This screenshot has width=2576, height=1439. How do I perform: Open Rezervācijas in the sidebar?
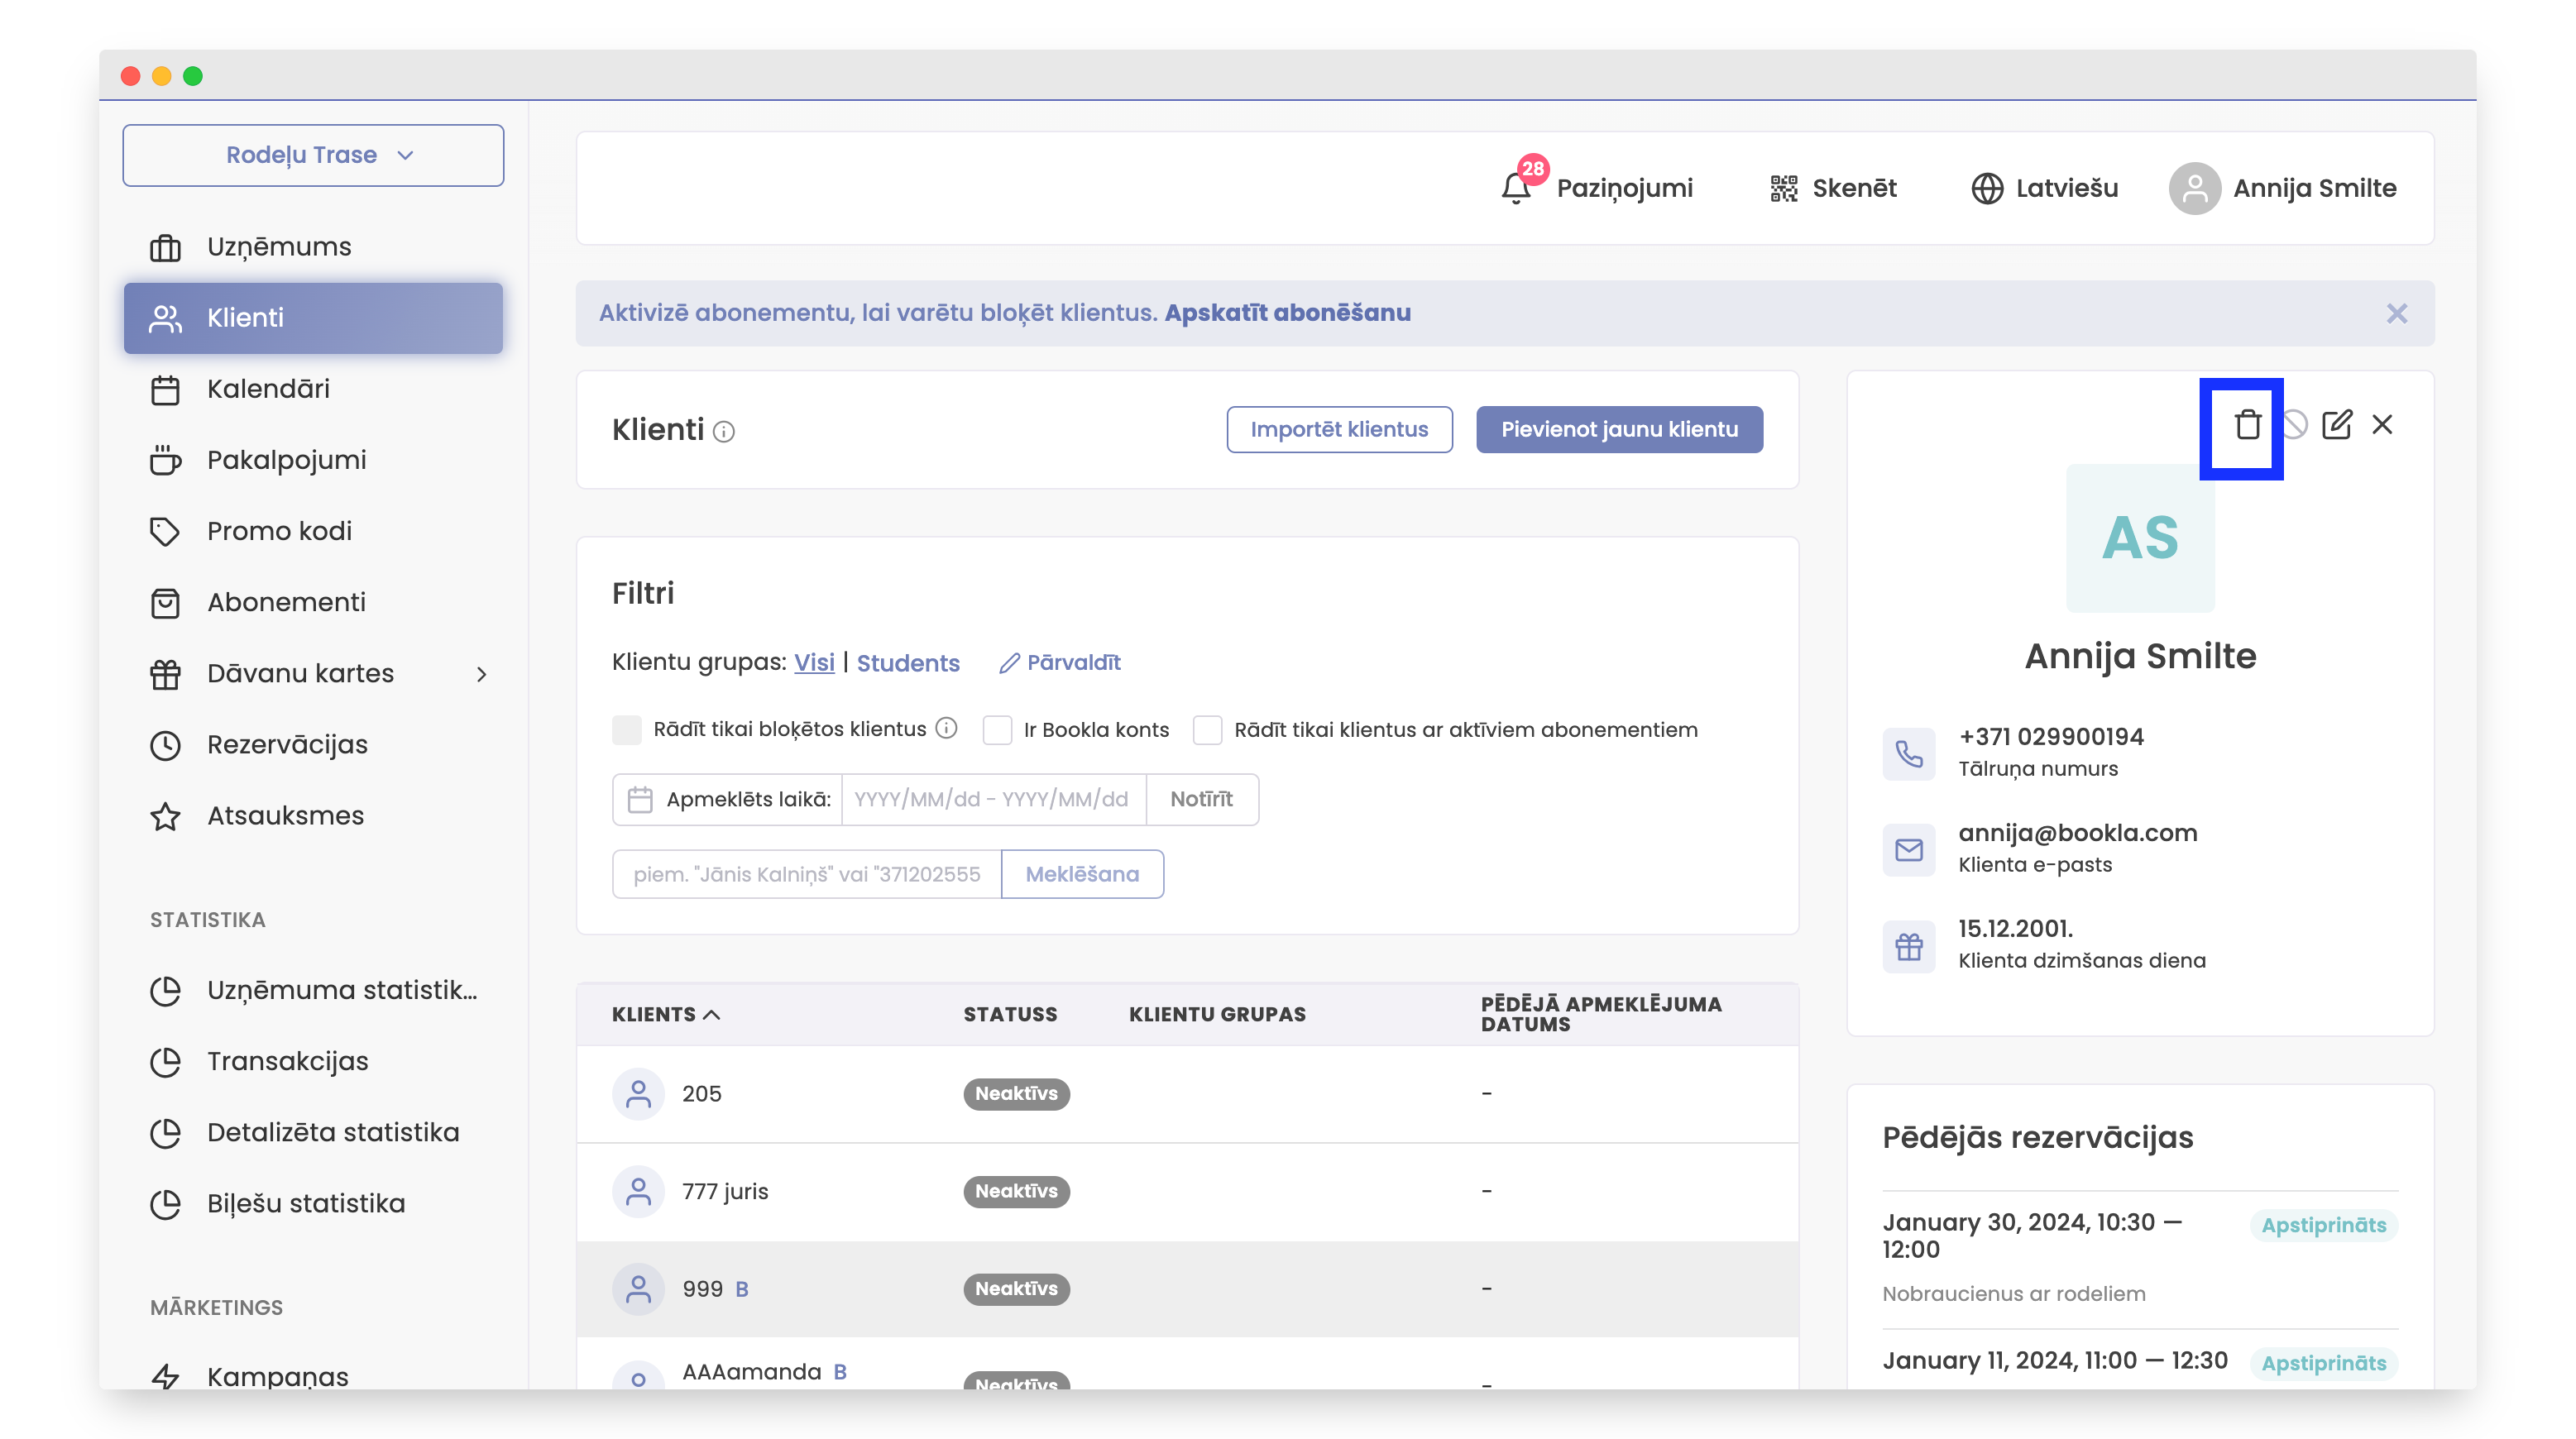click(x=287, y=745)
